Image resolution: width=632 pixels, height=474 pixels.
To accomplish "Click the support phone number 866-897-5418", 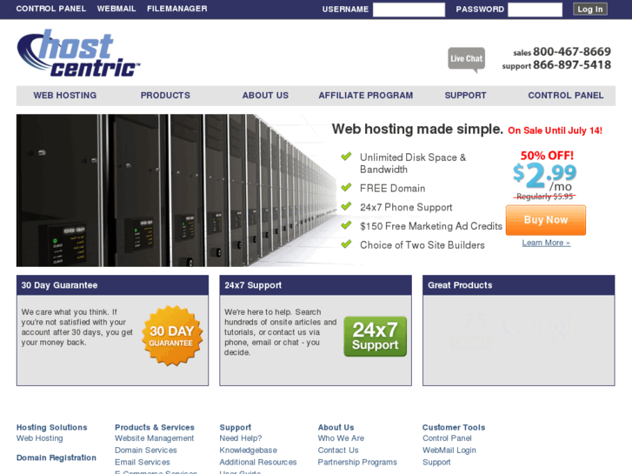I will [572, 65].
